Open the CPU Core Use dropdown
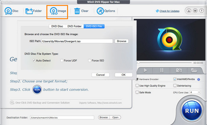The height and width of the screenshot is (125, 207). [x=195, y=92]
